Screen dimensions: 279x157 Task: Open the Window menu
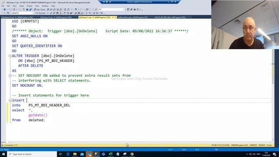(45, 6)
